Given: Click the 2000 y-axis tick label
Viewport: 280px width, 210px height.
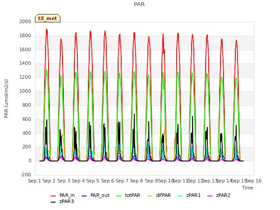Looking at the screenshot, I should 25,21.
